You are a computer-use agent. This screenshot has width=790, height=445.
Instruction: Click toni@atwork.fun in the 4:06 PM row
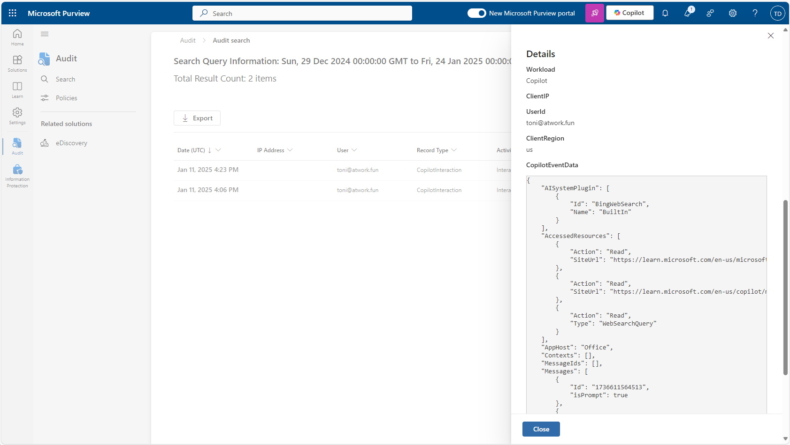[x=358, y=190]
